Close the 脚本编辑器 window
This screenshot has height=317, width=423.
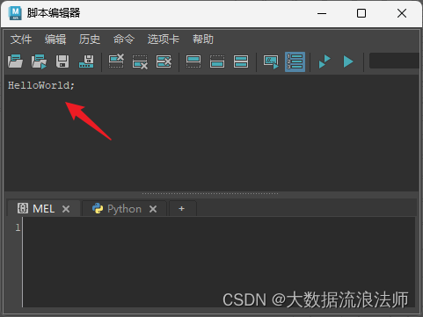click(402, 13)
